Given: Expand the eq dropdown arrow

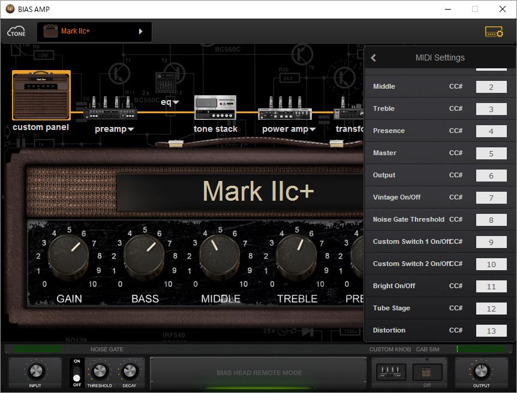Looking at the screenshot, I should [x=176, y=102].
